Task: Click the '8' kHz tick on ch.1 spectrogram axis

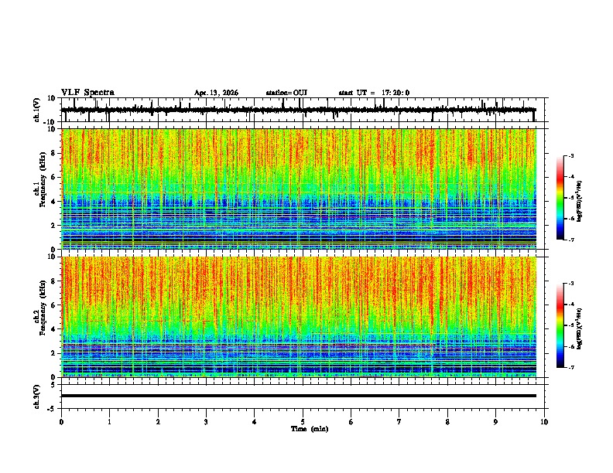Action: (54, 153)
